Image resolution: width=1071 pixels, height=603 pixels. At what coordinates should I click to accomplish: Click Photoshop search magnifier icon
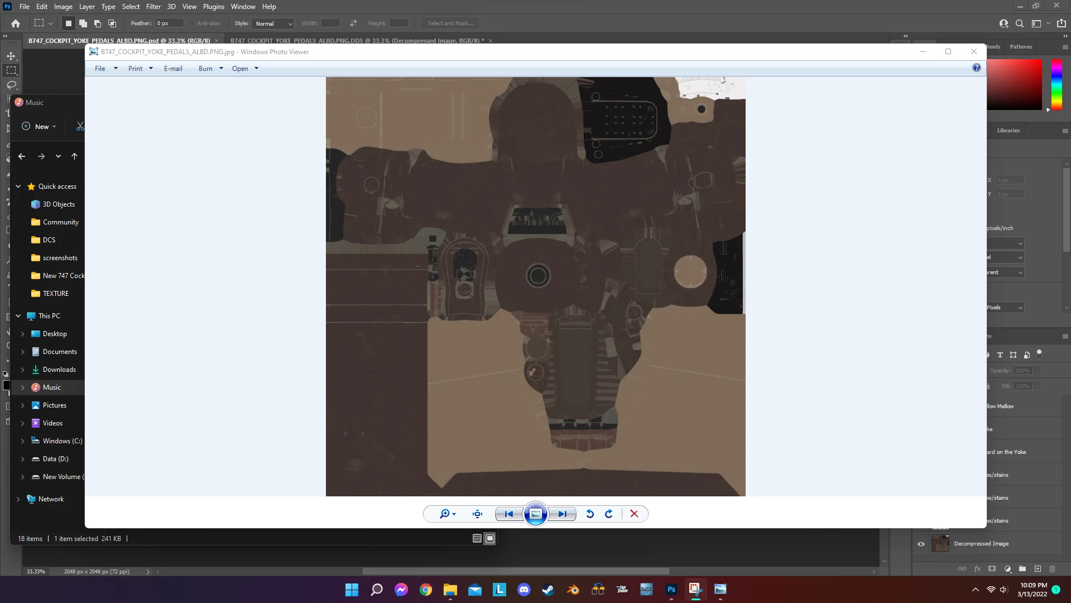pyautogui.click(x=1020, y=23)
